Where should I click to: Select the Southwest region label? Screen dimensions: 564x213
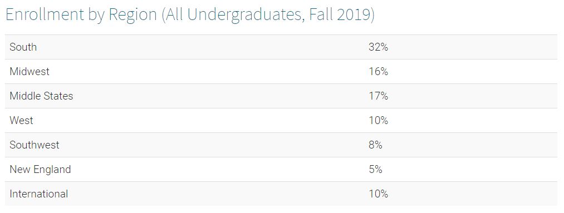pyautogui.click(x=35, y=145)
